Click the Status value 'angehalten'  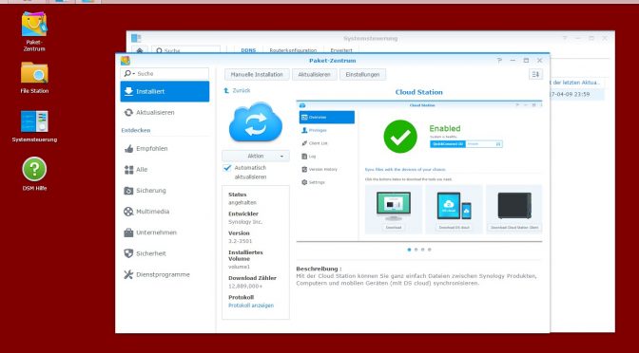(x=242, y=202)
